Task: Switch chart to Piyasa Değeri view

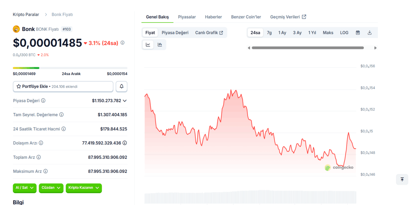Action: click(x=175, y=33)
